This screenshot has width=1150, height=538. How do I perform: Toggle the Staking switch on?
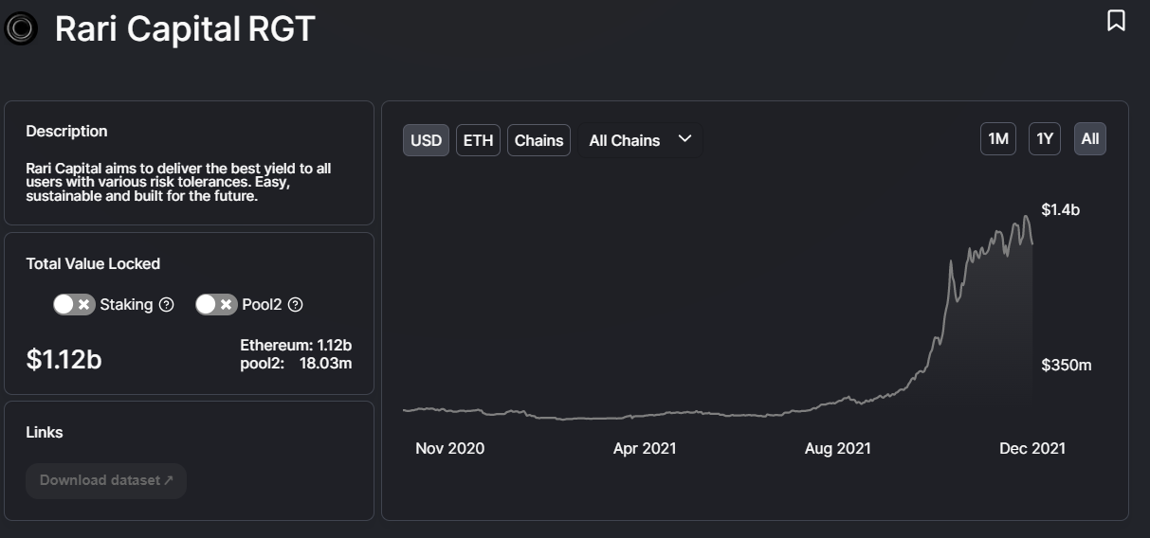tap(74, 305)
